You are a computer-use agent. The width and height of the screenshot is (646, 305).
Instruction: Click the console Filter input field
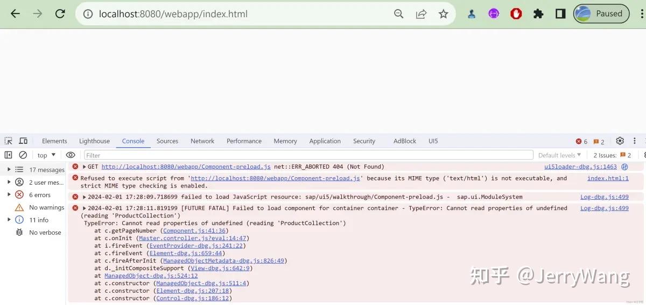coord(308,155)
